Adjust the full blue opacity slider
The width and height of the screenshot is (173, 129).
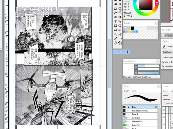point(148,73)
